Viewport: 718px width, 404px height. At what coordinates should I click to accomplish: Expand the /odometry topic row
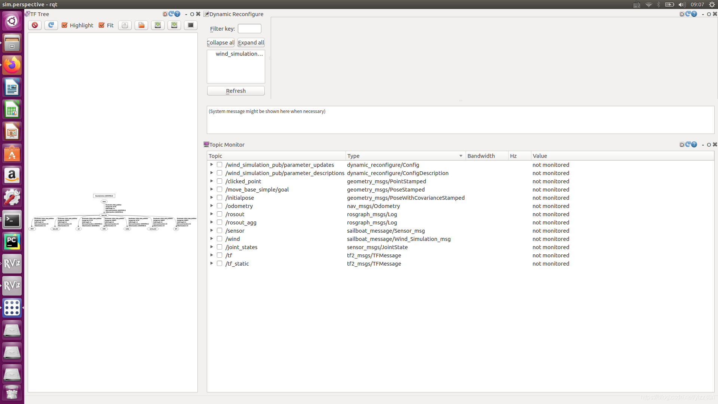point(212,206)
